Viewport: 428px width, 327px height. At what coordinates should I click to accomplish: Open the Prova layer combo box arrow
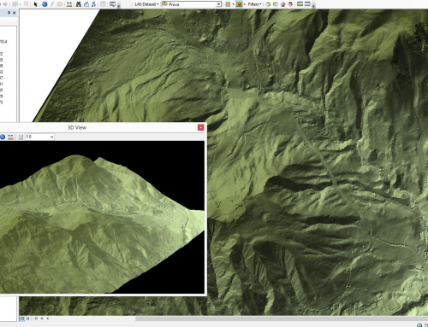pyautogui.click(x=218, y=4)
